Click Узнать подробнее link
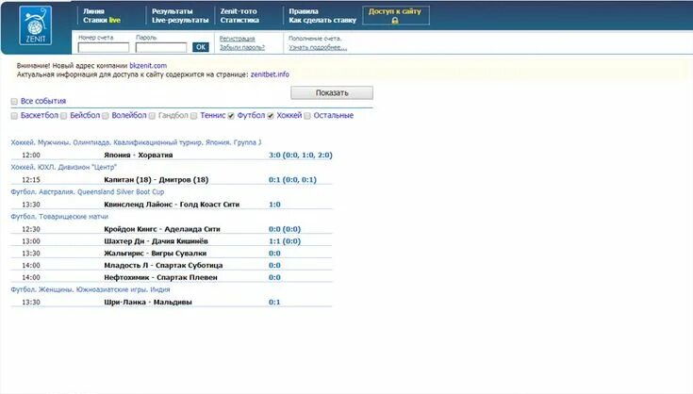Image resolution: width=693 pixels, height=394 pixels. click(x=318, y=47)
